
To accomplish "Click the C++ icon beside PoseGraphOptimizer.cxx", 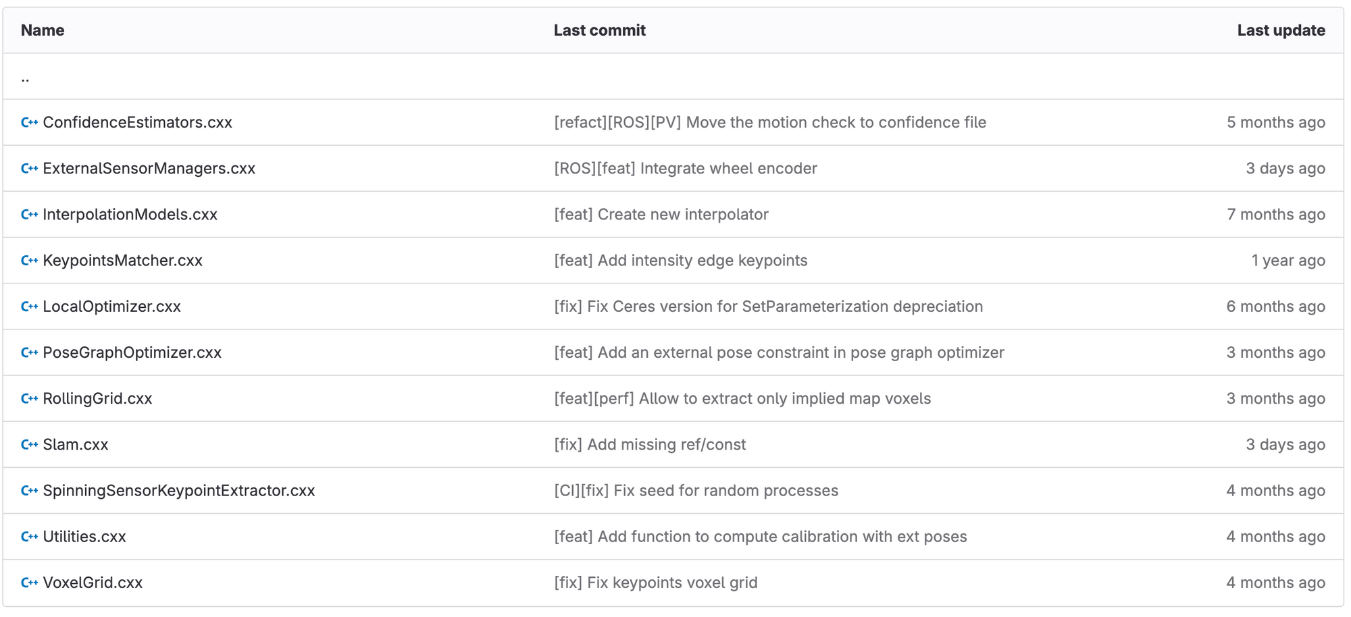I will (x=29, y=352).
